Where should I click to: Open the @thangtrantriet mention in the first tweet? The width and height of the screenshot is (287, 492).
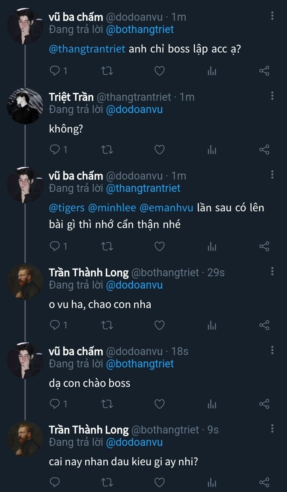click(87, 49)
